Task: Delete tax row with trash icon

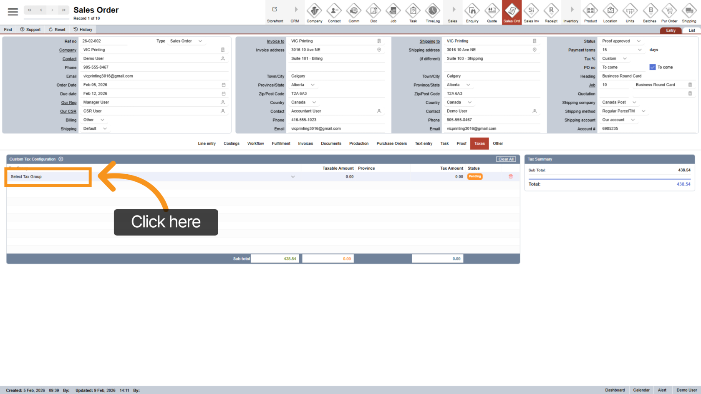Action: tap(510, 176)
